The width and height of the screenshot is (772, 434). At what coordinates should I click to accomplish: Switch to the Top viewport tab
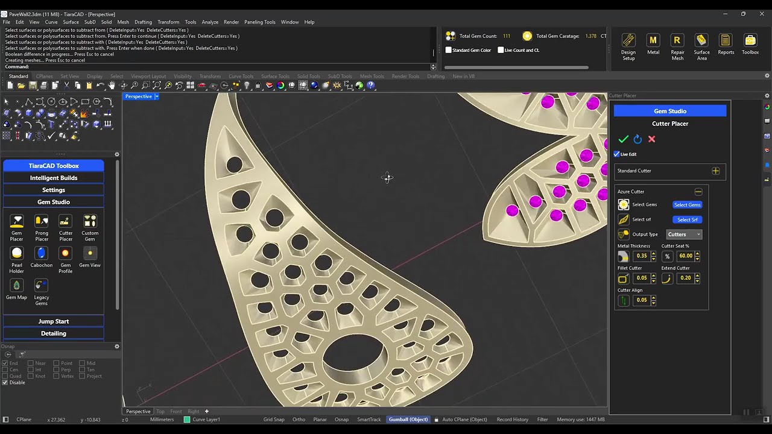pos(160,412)
